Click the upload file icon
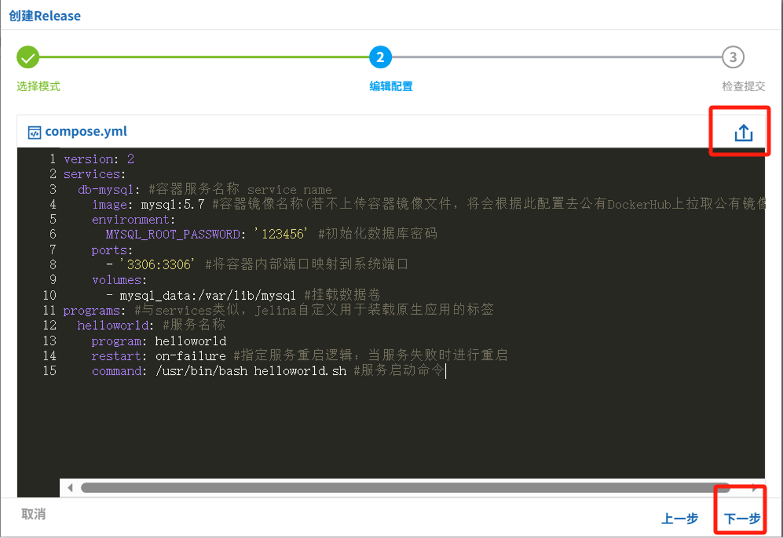 pos(743,133)
